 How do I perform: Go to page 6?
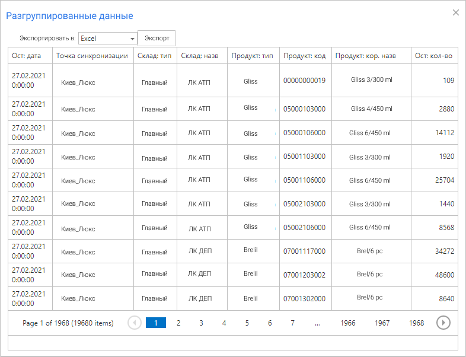270,323
